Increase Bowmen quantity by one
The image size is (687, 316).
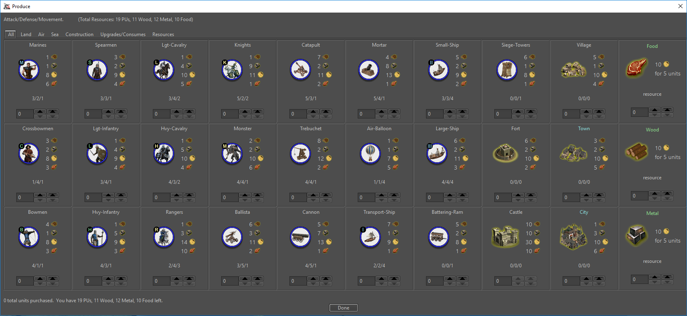tap(40, 279)
